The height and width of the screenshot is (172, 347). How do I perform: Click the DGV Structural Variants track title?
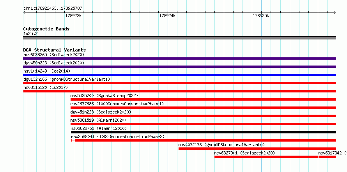tap(55, 50)
